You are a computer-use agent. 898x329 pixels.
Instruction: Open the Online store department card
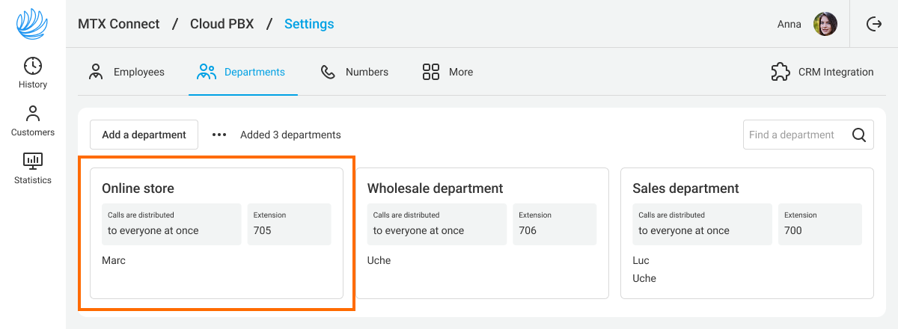pyautogui.click(x=216, y=233)
